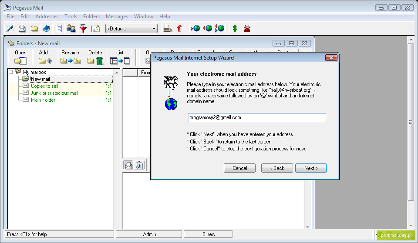Open the local users people icon
The height and width of the screenshot is (243, 418).
71,29
